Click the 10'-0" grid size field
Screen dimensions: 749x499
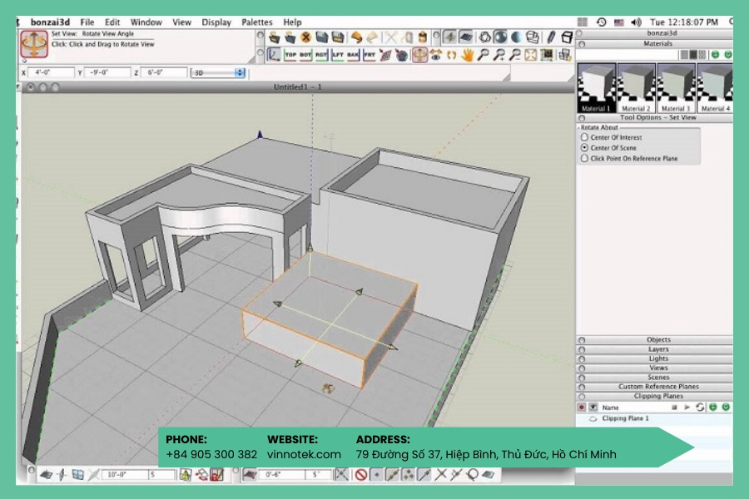pyautogui.click(x=124, y=475)
